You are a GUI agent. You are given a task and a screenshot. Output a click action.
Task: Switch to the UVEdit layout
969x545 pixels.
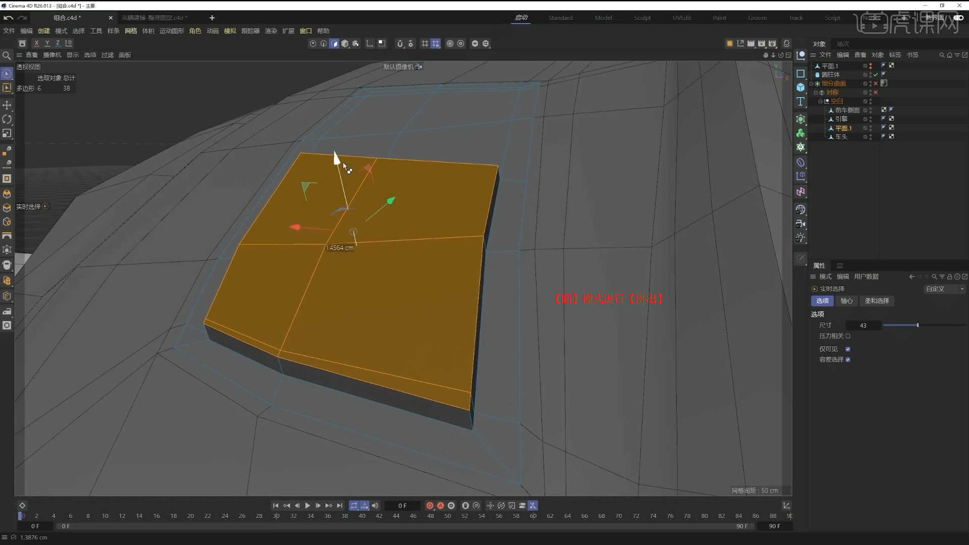[682, 18]
